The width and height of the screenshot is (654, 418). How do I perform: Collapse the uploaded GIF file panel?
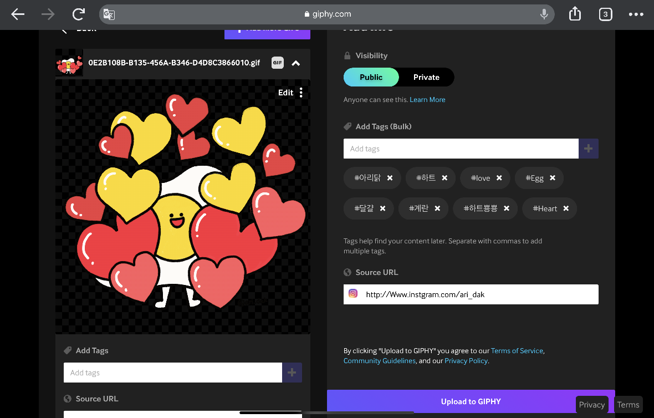(296, 63)
